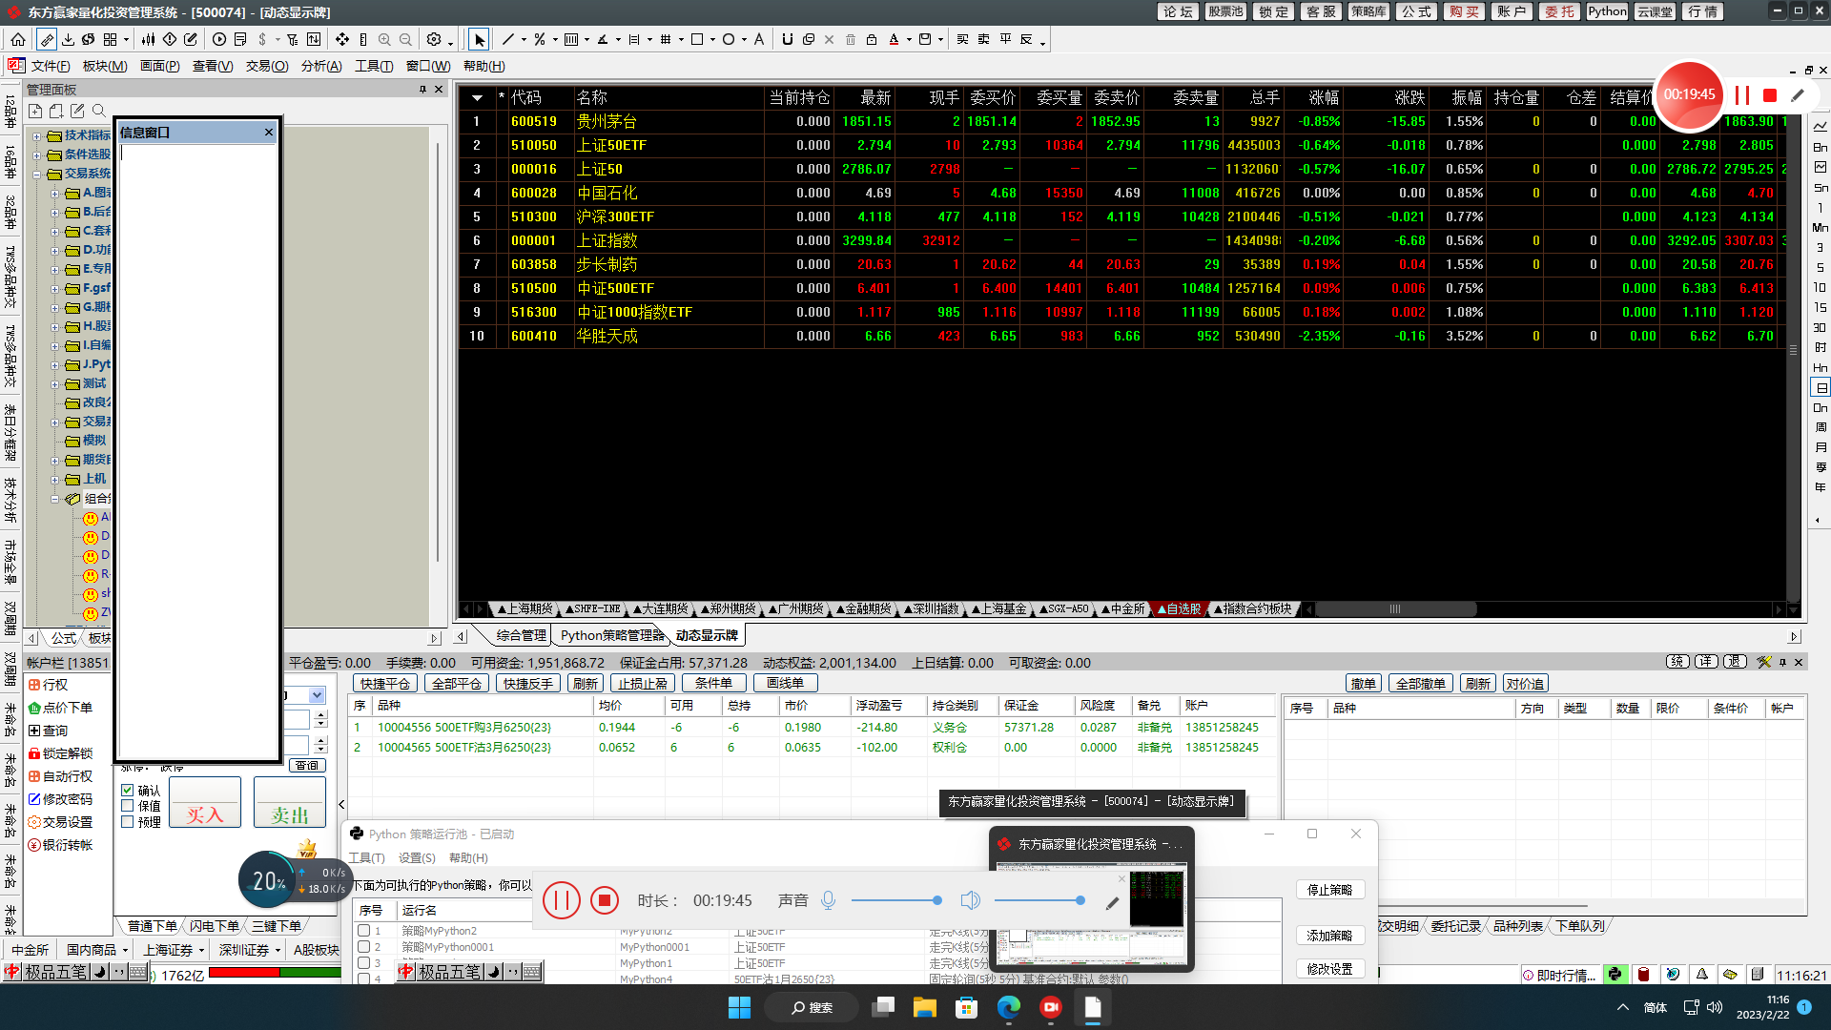Click the candlestick chart toolbar icon
Viewport: 1831px width, 1030px height.
pyautogui.click(x=148, y=39)
